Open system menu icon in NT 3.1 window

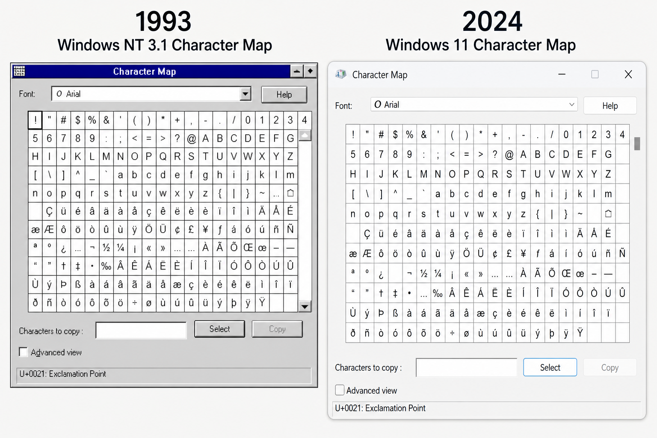pos(19,71)
